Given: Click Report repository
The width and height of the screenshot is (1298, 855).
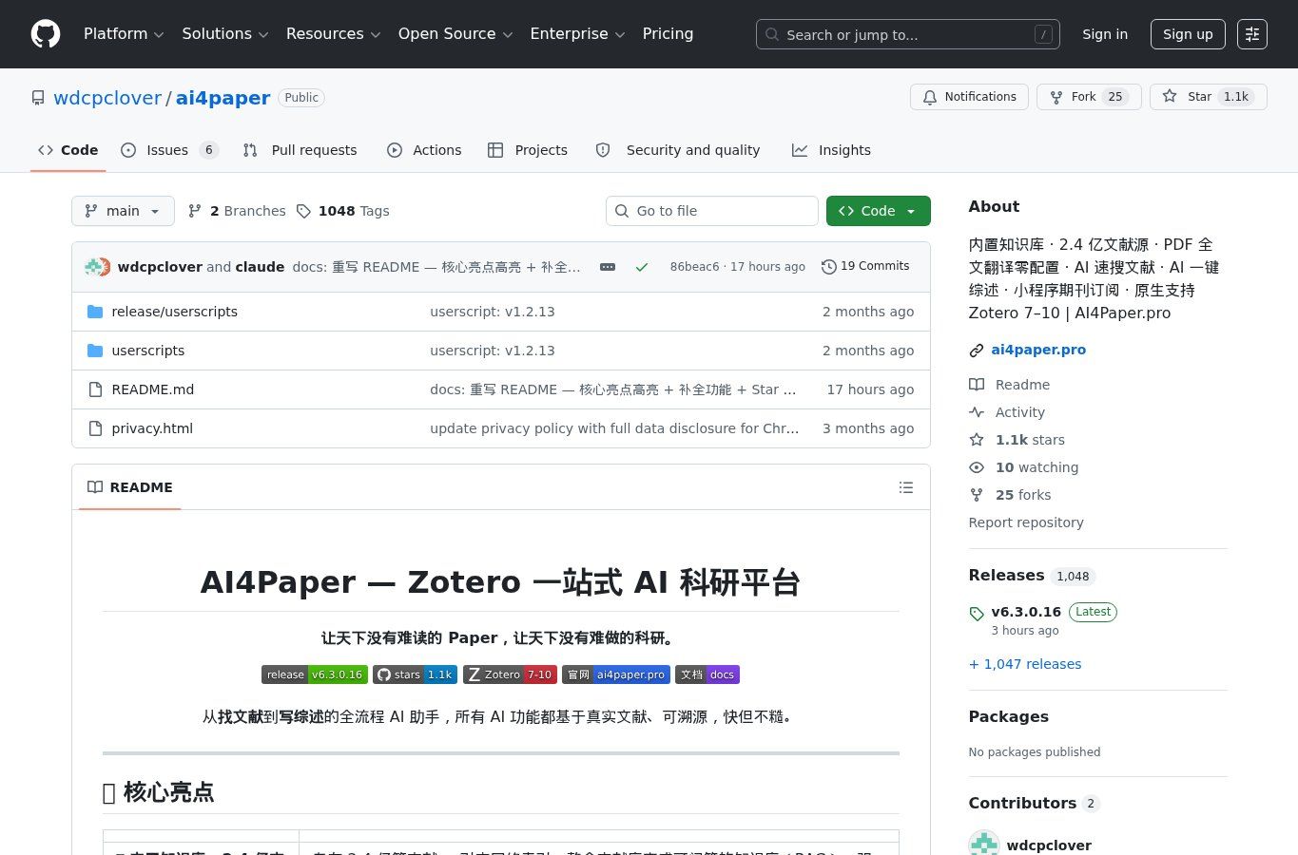Looking at the screenshot, I should click(x=1026, y=522).
